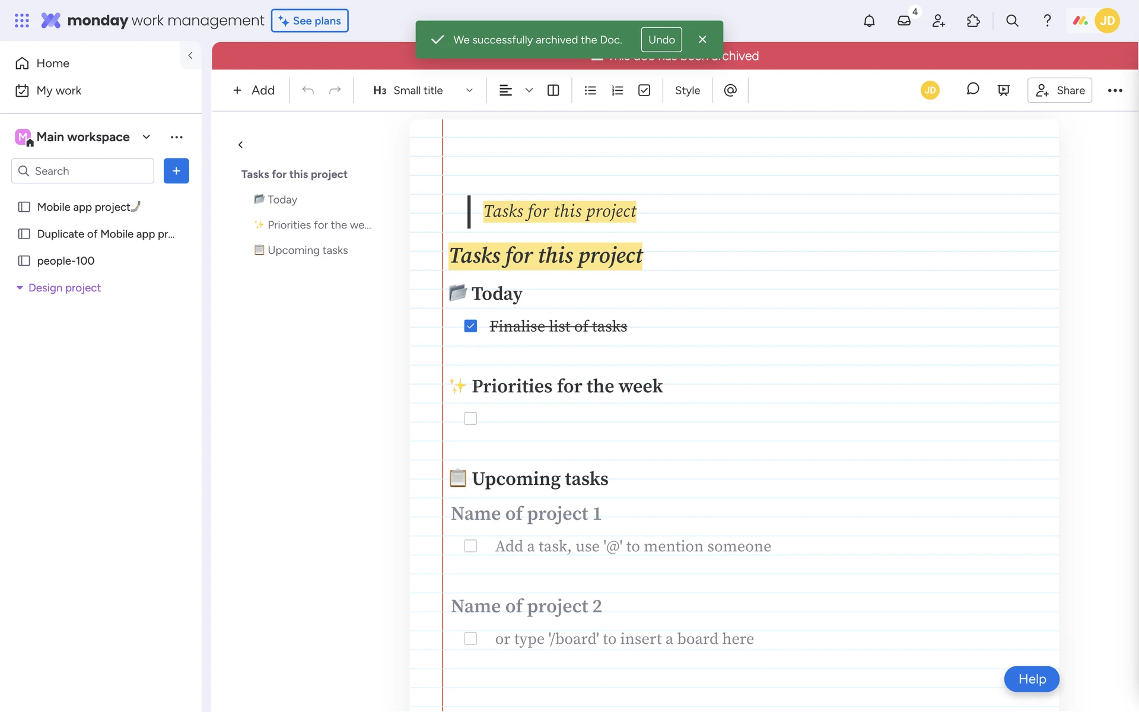This screenshot has height=712, width=1139.
Task: Check the empty Priorities for the week checkbox
Action: click(470, 418)
